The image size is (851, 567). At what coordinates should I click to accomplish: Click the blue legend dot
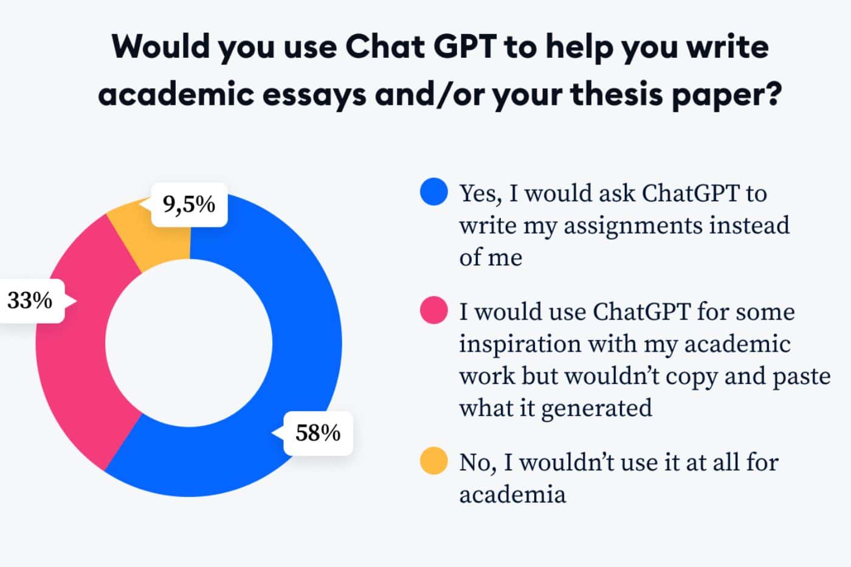434,192
